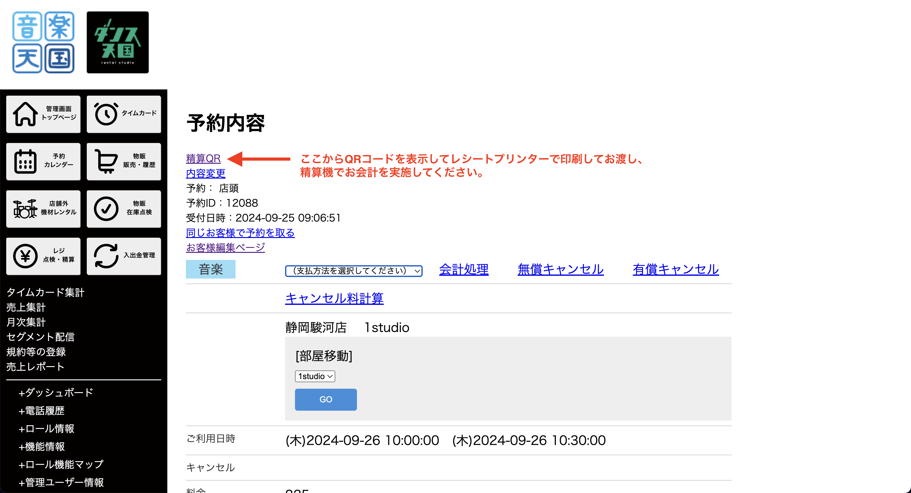Click the refresh arrows 入出金管理 icon
This screenshot has width=911, height=493.
(106, 256)
